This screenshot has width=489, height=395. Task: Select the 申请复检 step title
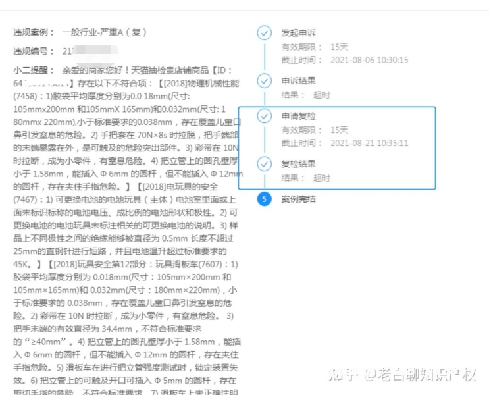(298, 116)
